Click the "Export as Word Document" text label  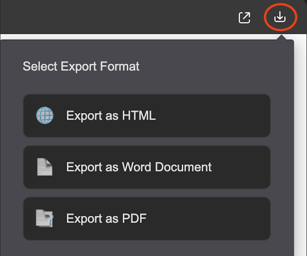click(139, 167)
